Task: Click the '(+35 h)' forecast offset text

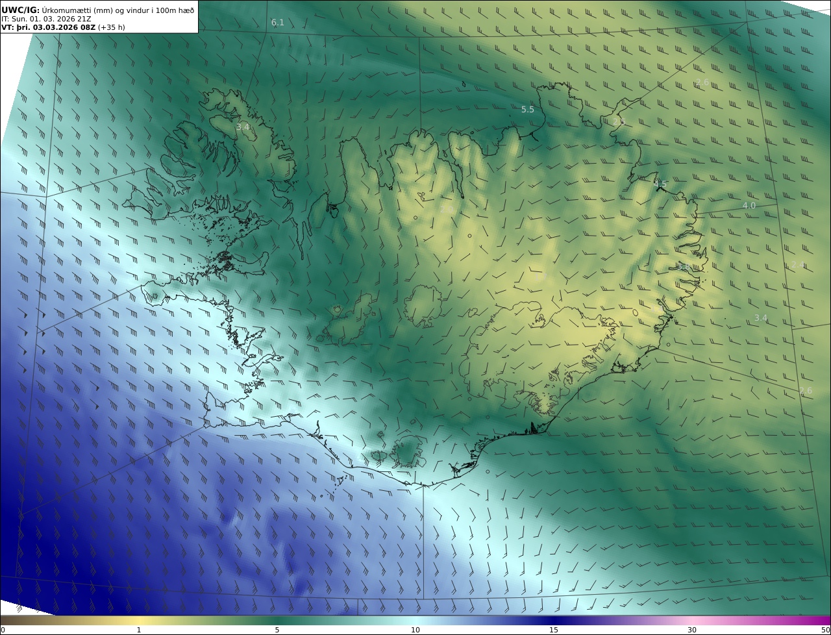Action: click(x=112, y=27)
